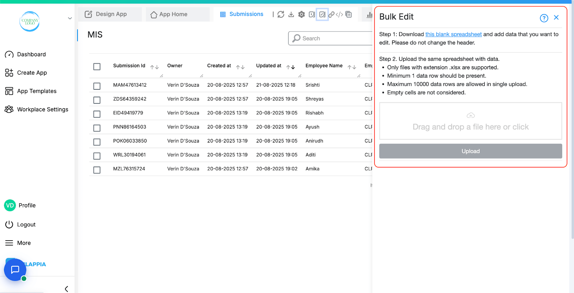The height and width of the screenshot is (293, 574).
Task: Check the row for POK06033850
Action: [x=97, y=142]
